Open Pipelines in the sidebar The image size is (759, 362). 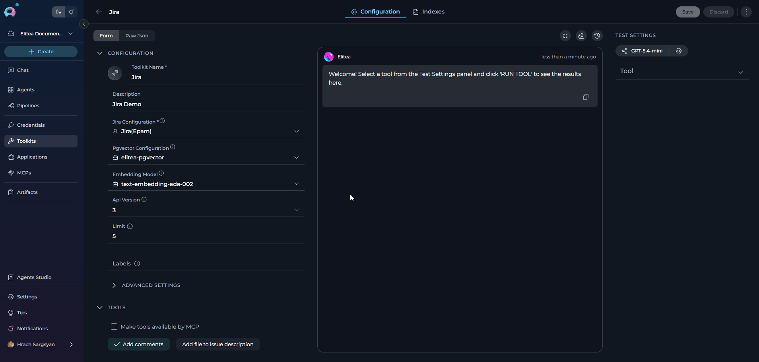41,106
